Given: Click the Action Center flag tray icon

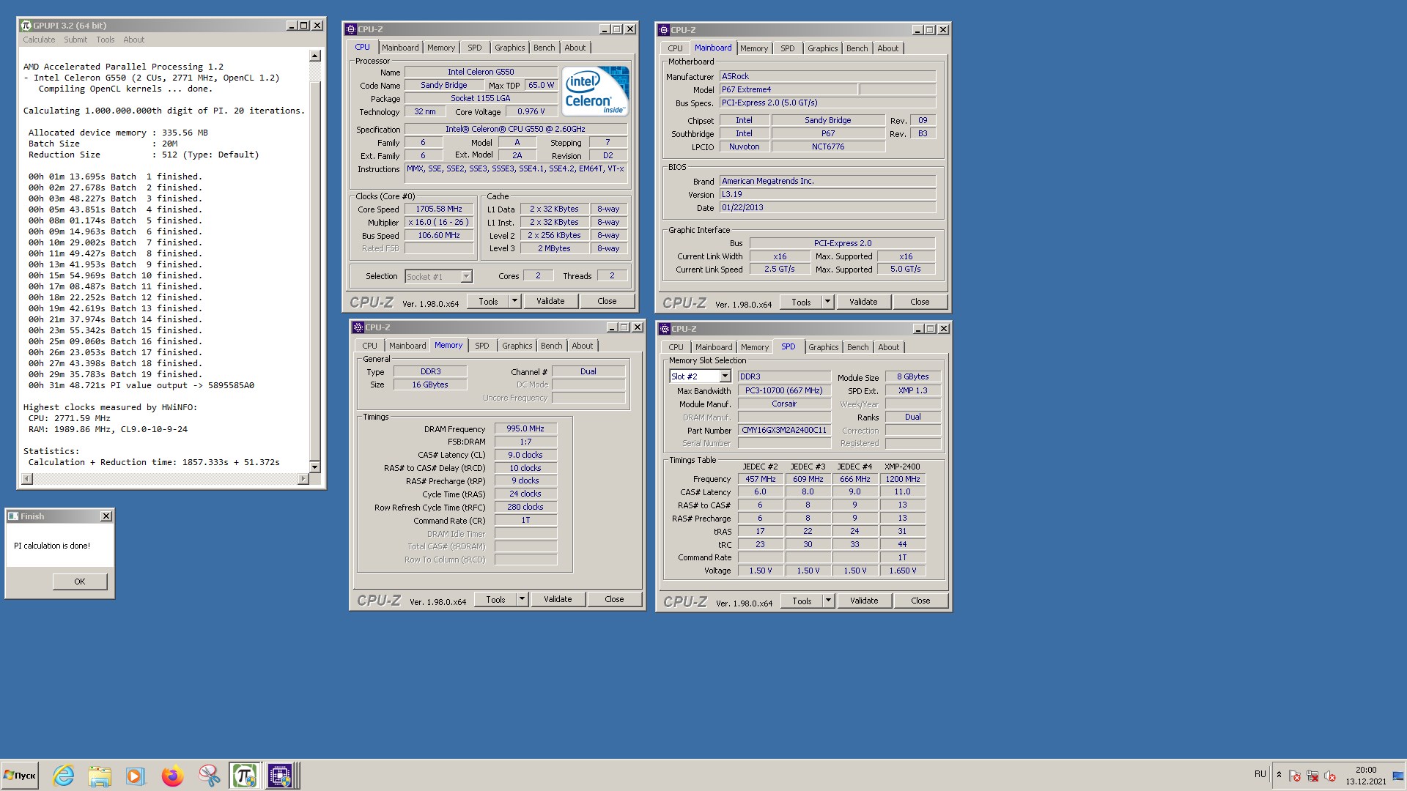Looking at the screenshot, I should pyautogui.click(x=1295, y=776).
